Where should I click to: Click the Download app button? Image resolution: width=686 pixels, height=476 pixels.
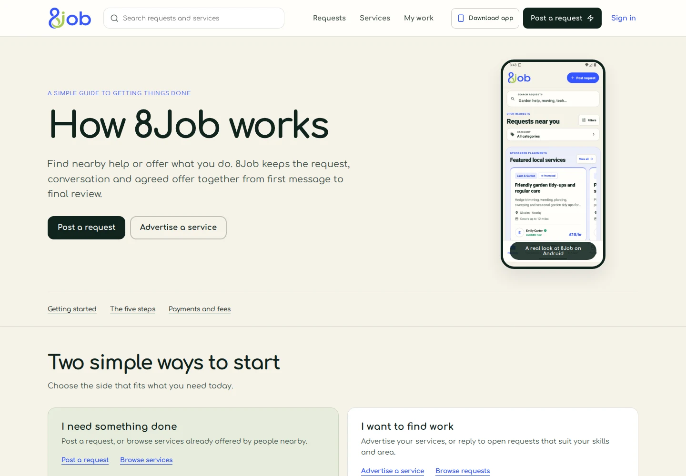(485, 18)
